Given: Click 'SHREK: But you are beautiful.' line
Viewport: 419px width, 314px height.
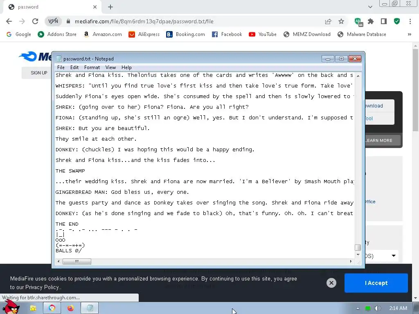Looking at the screenshot, I should (102, 128).
